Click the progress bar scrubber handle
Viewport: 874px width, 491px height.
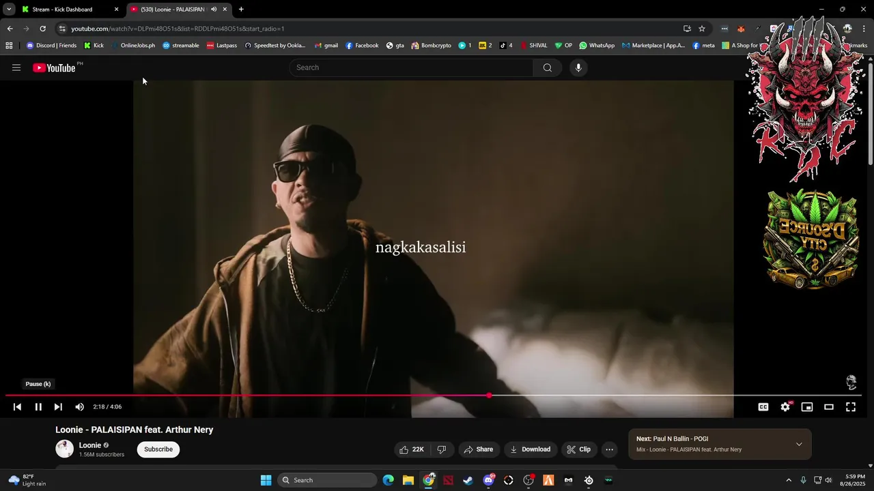pos(489,396)
